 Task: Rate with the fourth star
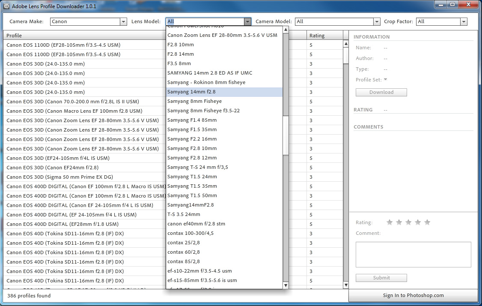418,222
